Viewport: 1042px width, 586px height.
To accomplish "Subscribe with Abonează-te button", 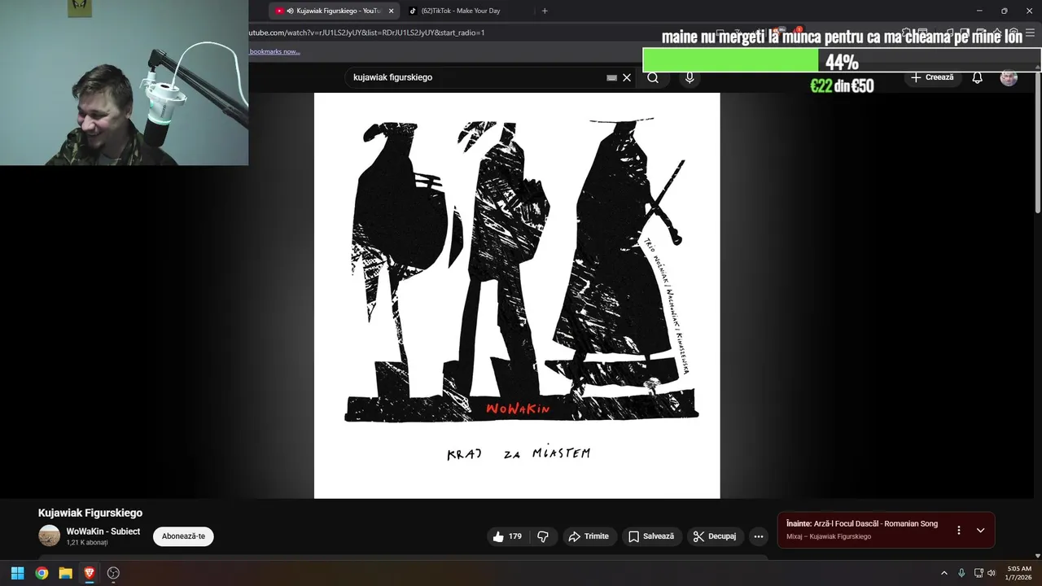I will [183, 536].
